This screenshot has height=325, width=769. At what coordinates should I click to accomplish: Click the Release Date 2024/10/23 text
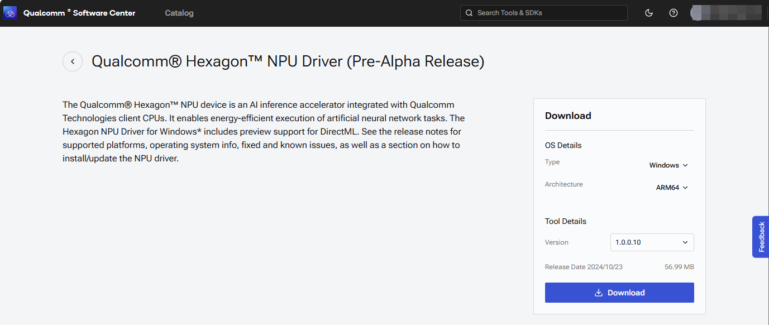[584, 267]
